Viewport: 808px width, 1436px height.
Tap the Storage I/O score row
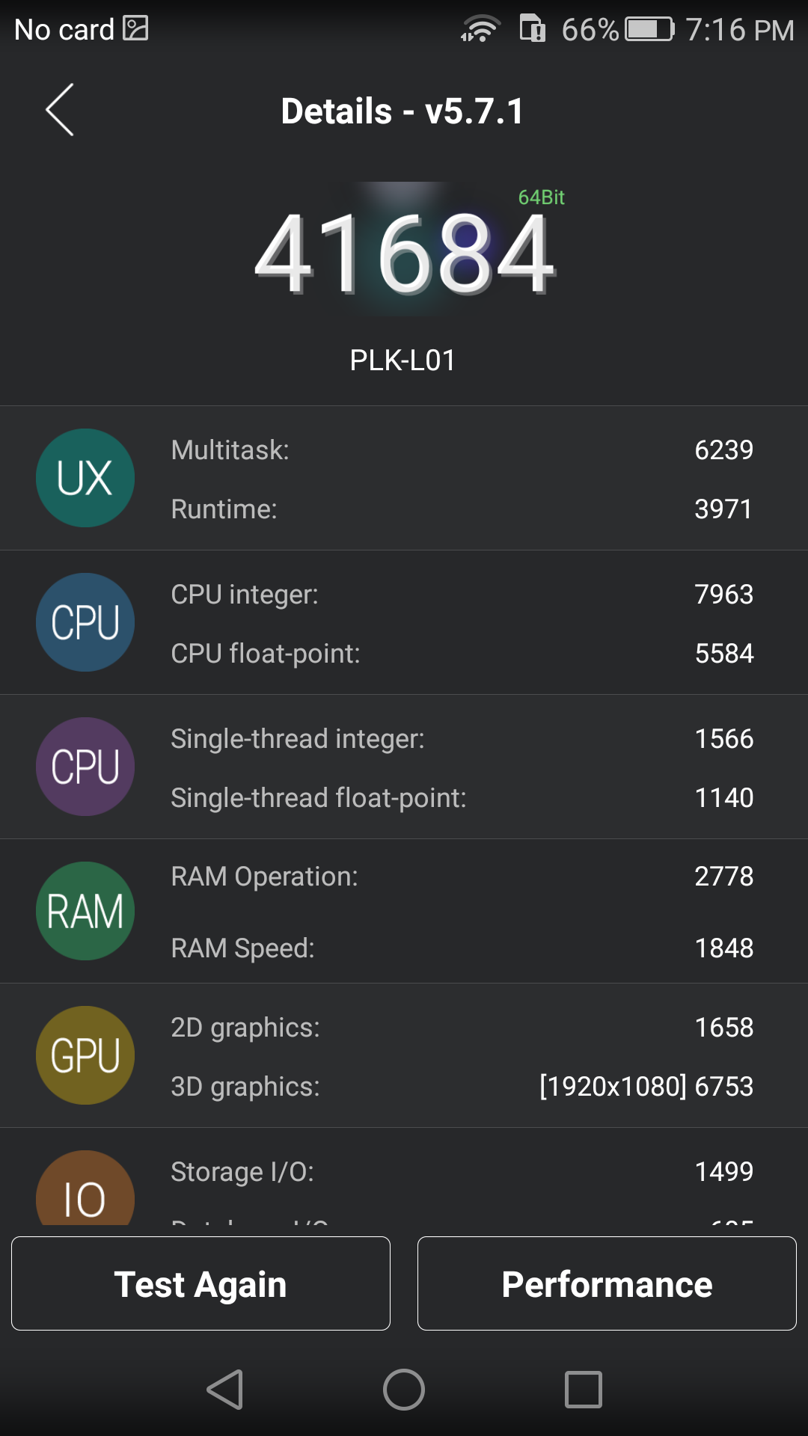click(x=462, y=1172)
